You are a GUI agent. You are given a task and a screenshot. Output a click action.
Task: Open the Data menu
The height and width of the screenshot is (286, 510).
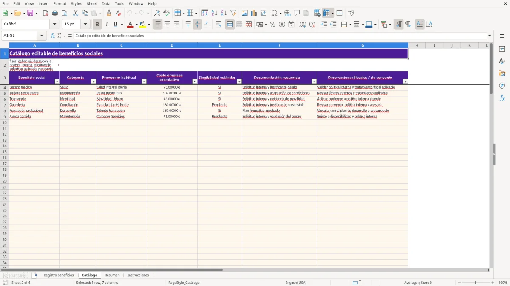point(106,3)
